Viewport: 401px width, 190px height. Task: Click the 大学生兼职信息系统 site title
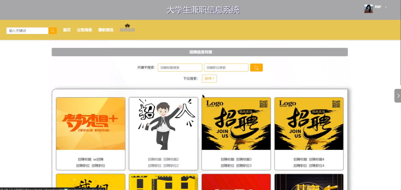pyautogui.click(x=203, y=10)
